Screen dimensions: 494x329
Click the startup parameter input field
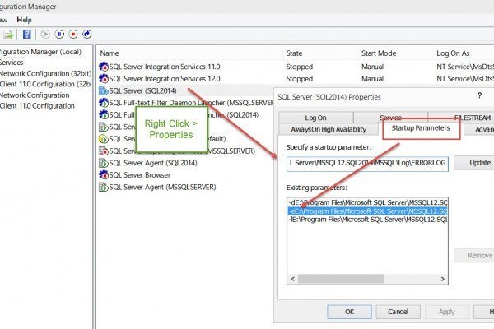(x=367, y=163)
